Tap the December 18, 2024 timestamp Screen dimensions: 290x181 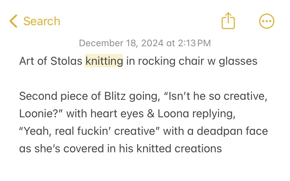[145, 43]
